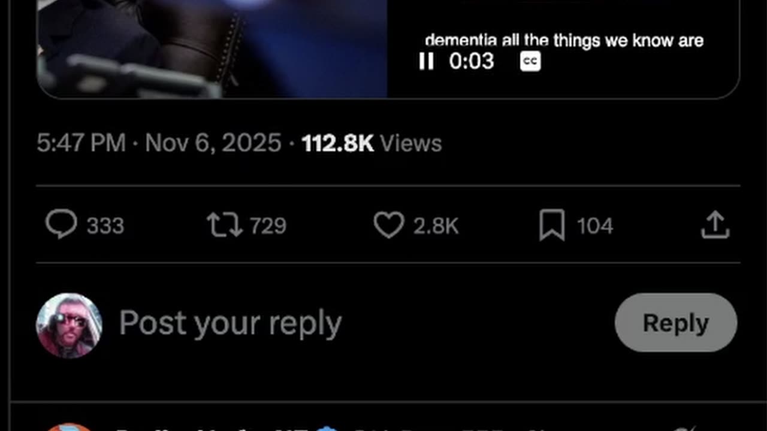Click the 2.8K likes count

(436, 226)
